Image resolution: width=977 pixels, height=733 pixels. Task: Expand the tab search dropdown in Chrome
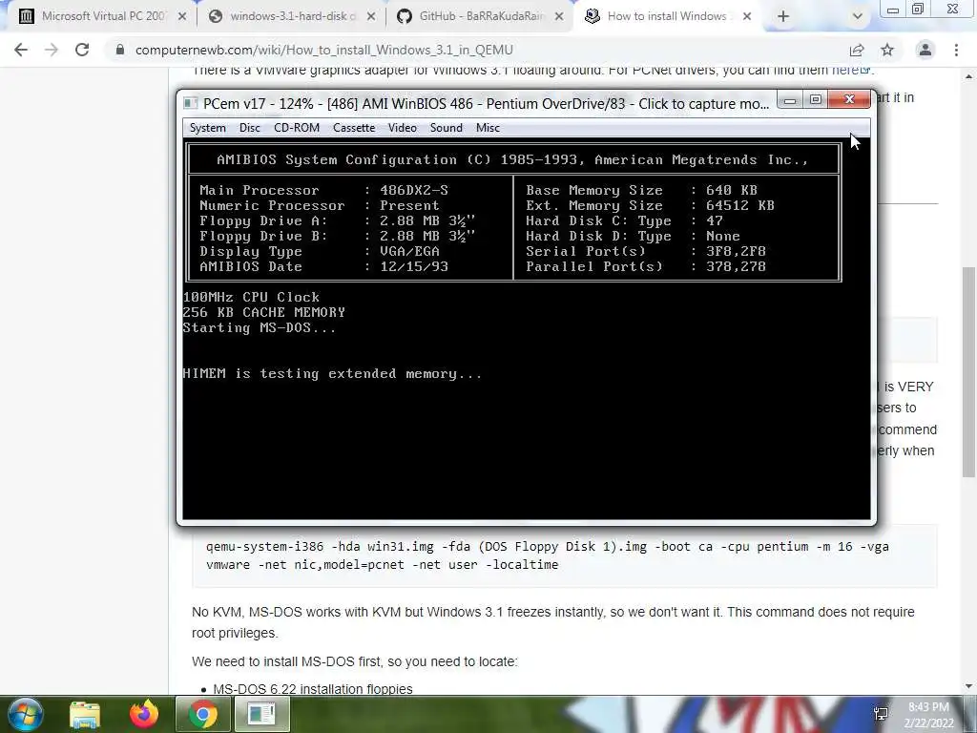point(858,17)
